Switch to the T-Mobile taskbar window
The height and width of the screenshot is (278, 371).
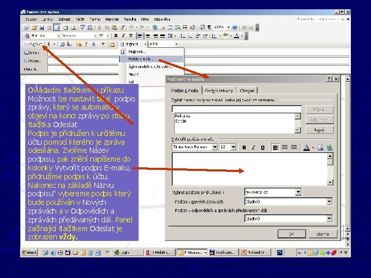click(x=160, y=252)
